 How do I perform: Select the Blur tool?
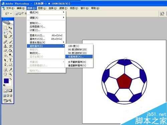[x=5, y=55]
